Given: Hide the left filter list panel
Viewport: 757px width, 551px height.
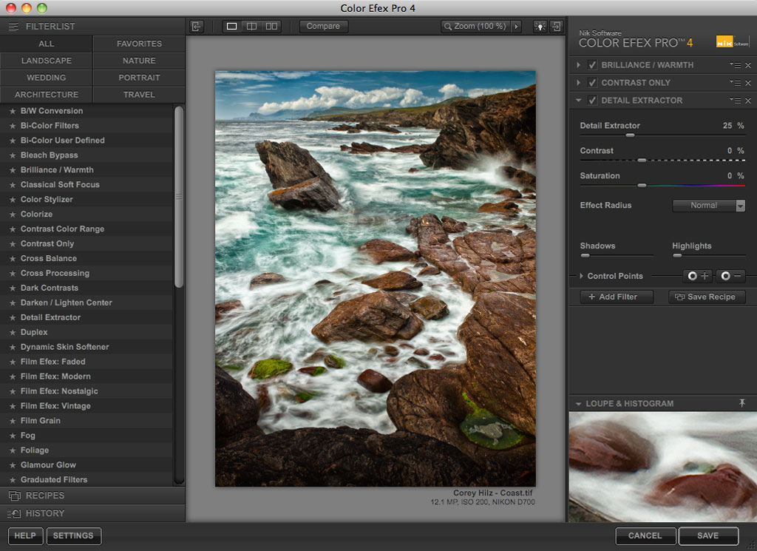Looking at the screenshot, I should [196, 27].
